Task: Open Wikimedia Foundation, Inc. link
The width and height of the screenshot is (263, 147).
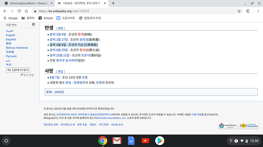Action: [110, 118]
